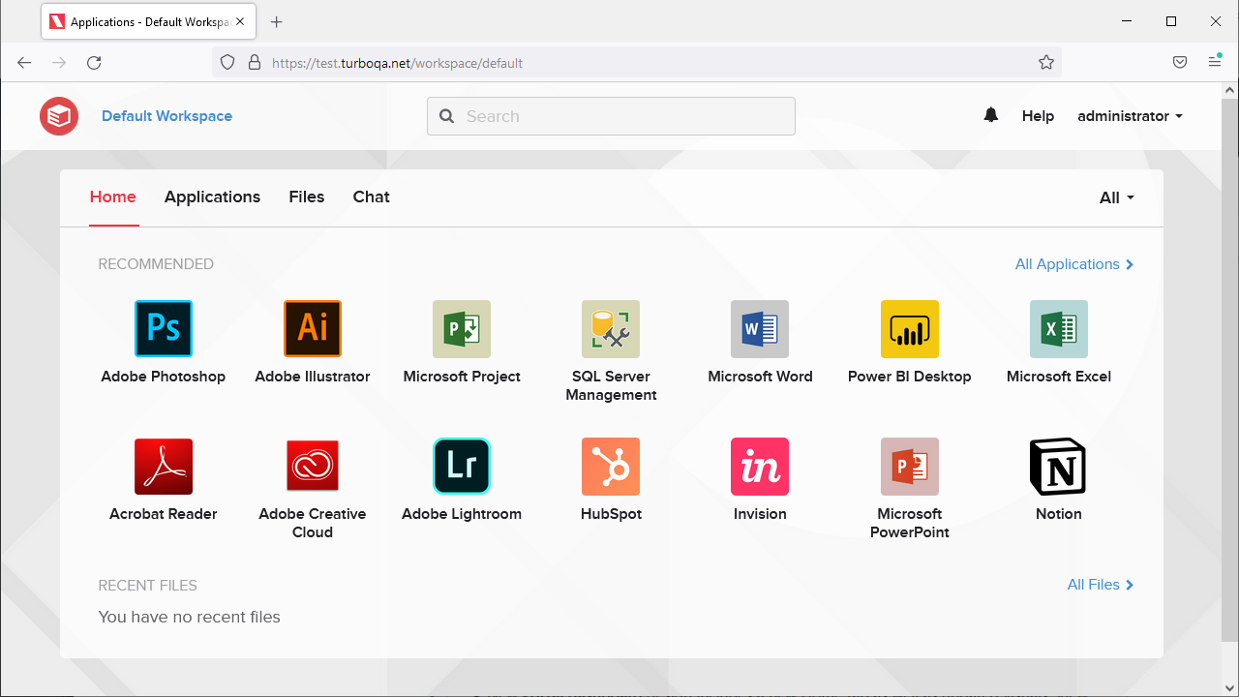Open the Notion app icon
This screenshot has height=697, width=1239.
point(1058,467)
